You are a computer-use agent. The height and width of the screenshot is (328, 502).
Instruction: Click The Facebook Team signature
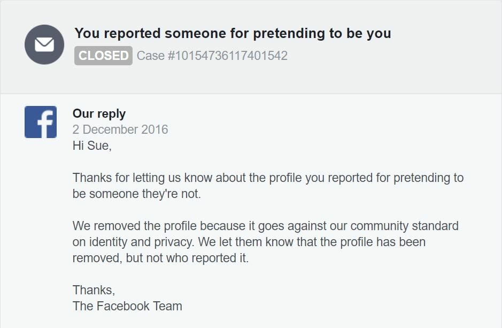[x=127, y=306]
